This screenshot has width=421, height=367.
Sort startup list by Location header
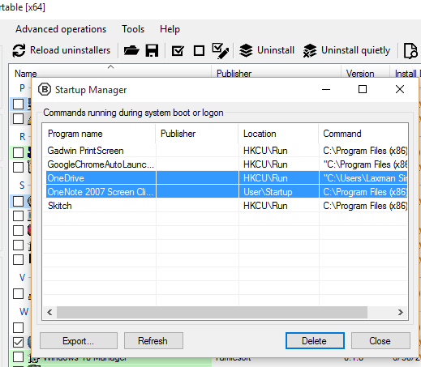[278, 134]
